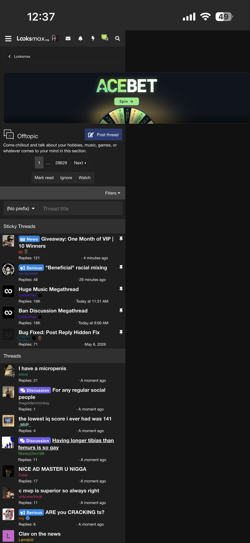Click the user avatar in header
The height and width of the screenshot is (543, 250).
coord(55,39)
